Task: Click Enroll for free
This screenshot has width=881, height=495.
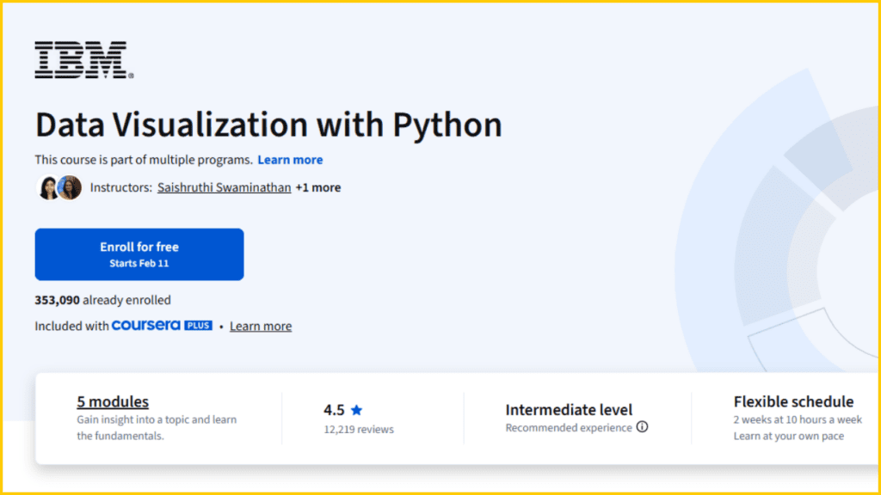Action: [x=139, y=254]
